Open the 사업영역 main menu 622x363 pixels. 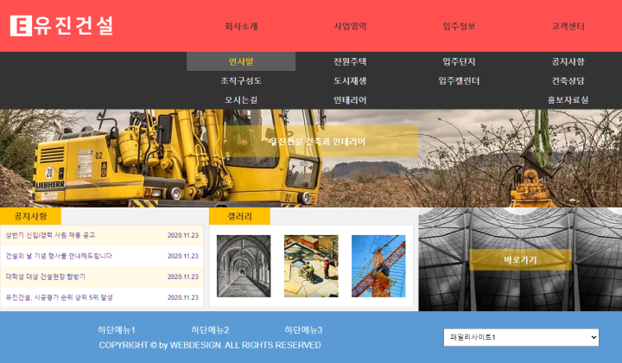click(350, 26)
